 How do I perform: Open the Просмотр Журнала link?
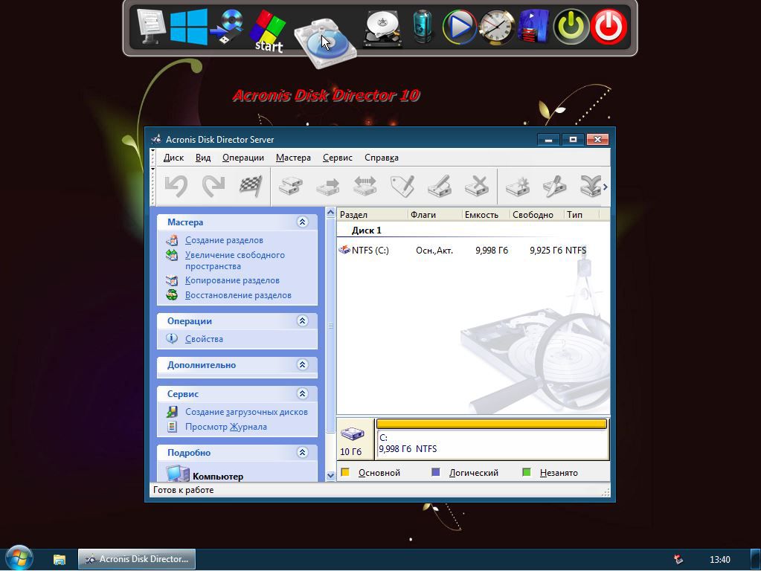point(226,427)
